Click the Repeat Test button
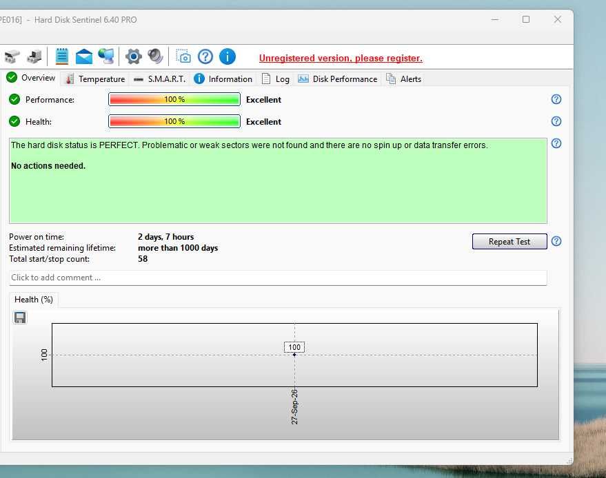Image resolution: width=606 pixels, height=478 pixels. pyautogui.click(x=509, y=242)
